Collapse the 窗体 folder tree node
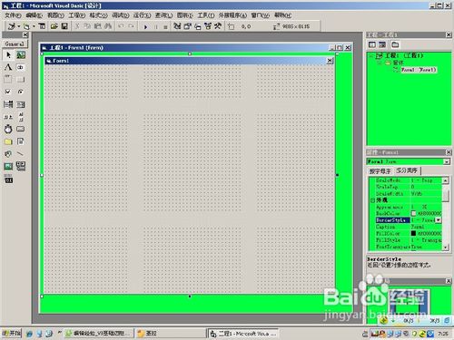The width and height of the screenshot is (454, 340). [380, 63]
